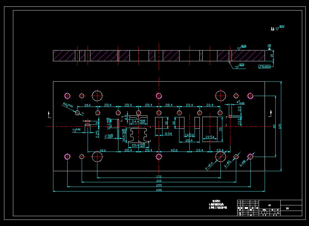
Task: Select the 6-M8 thread callout
Action: [243, 163]
